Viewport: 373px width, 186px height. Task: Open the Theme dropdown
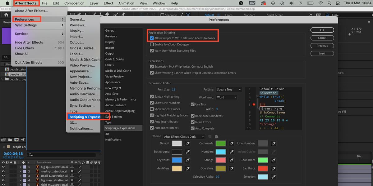pyautogui.click(x=184, y=137)
